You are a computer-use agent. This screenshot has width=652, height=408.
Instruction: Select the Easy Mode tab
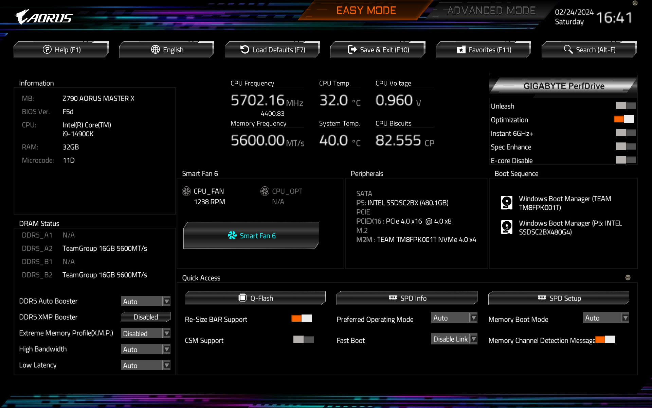tap(366, 11)
